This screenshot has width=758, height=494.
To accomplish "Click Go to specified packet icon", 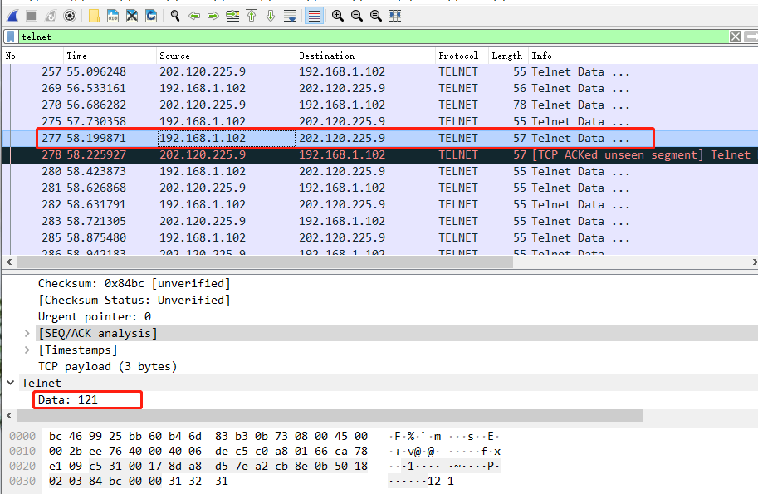I will point(232,16).
